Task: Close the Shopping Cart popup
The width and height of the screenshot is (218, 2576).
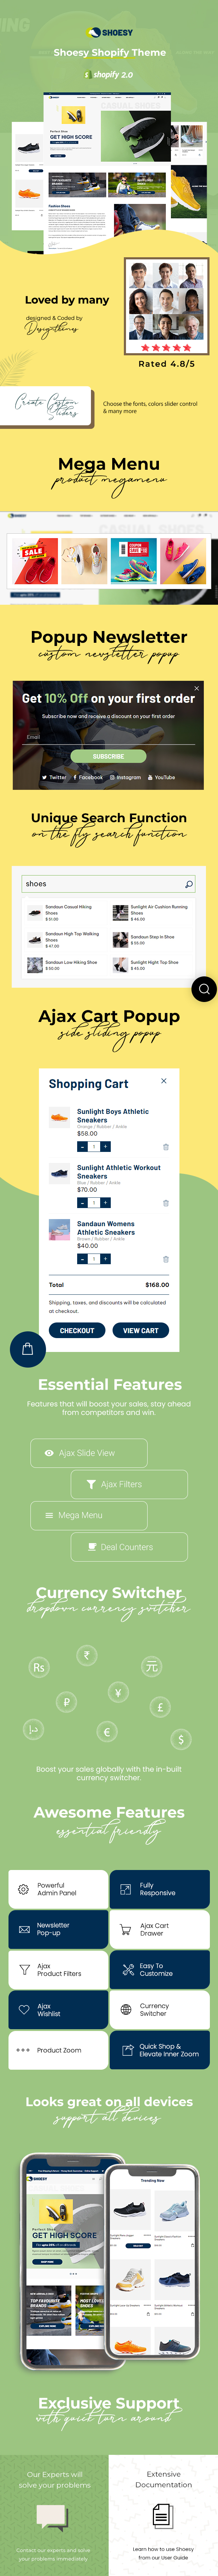Action: coord(164,1080)
